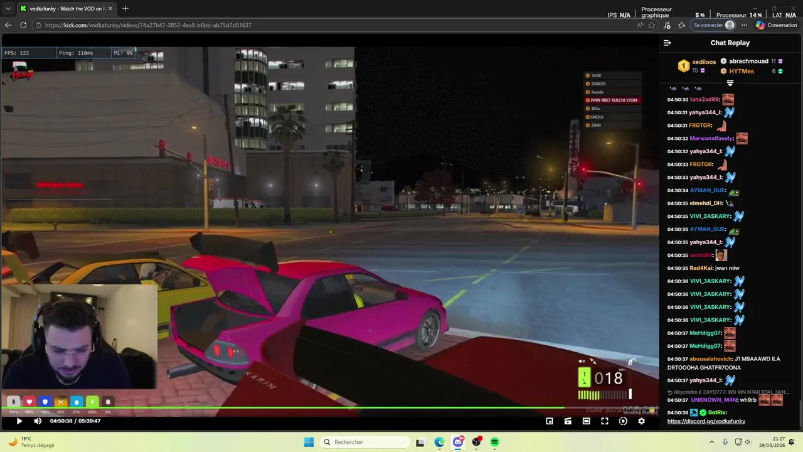803x452 pixels.
Task: Open clock and calendar 21:27
Action: [x=773, y=442]
